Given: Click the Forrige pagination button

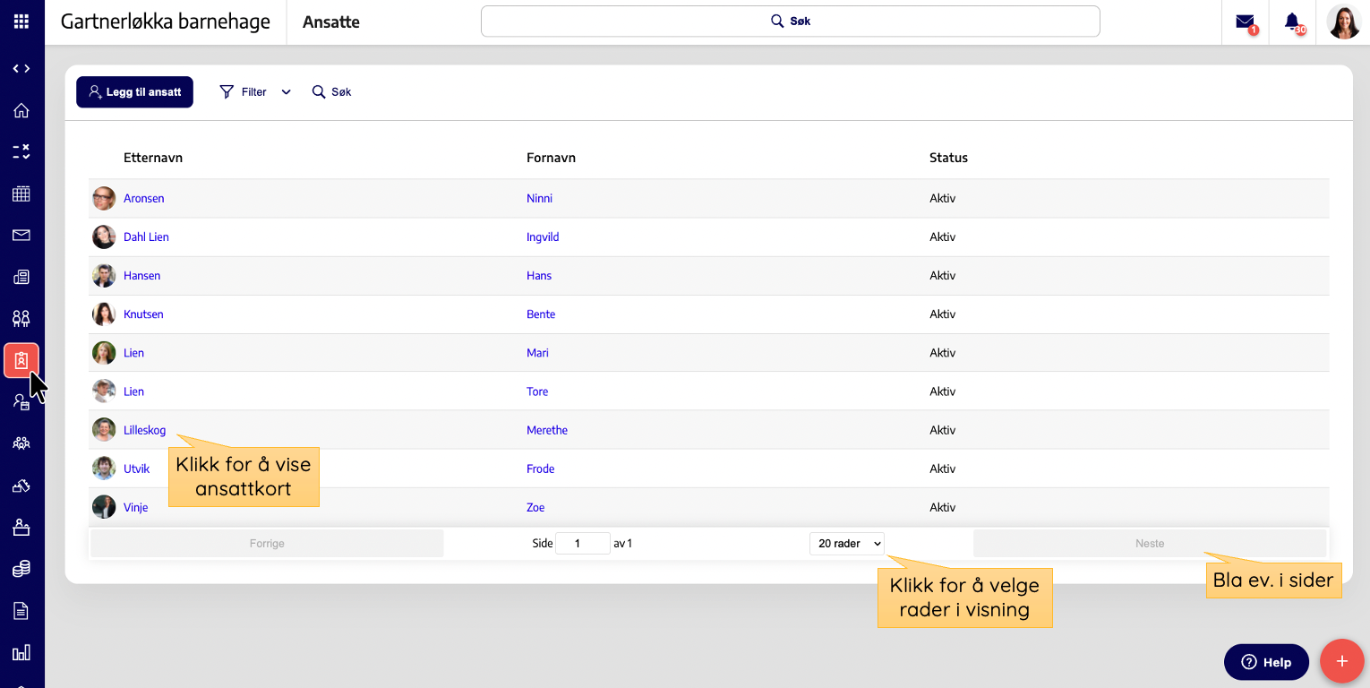Looking at the screenshot, I should point(267,543).
